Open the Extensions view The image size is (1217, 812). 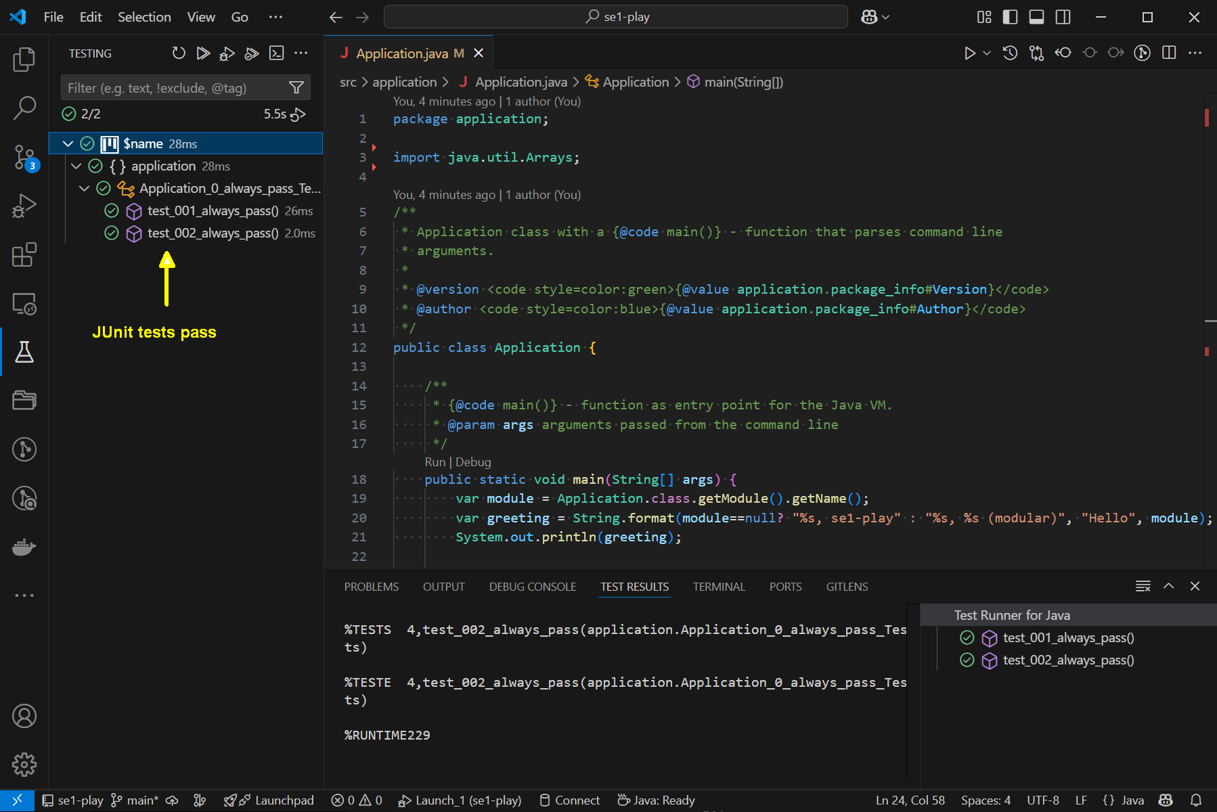pyautogui.click(x=24, y=254)
